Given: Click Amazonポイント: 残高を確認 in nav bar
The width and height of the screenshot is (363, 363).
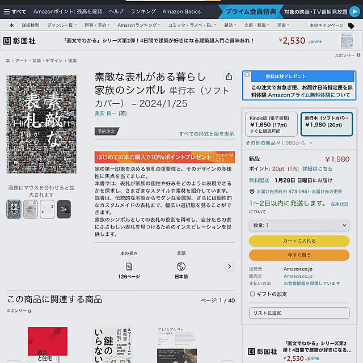Looking at the screenshot, I should click(x=67, y=11).
